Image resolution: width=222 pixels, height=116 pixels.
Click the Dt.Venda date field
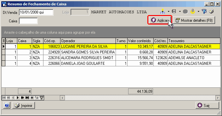(36, 12)
